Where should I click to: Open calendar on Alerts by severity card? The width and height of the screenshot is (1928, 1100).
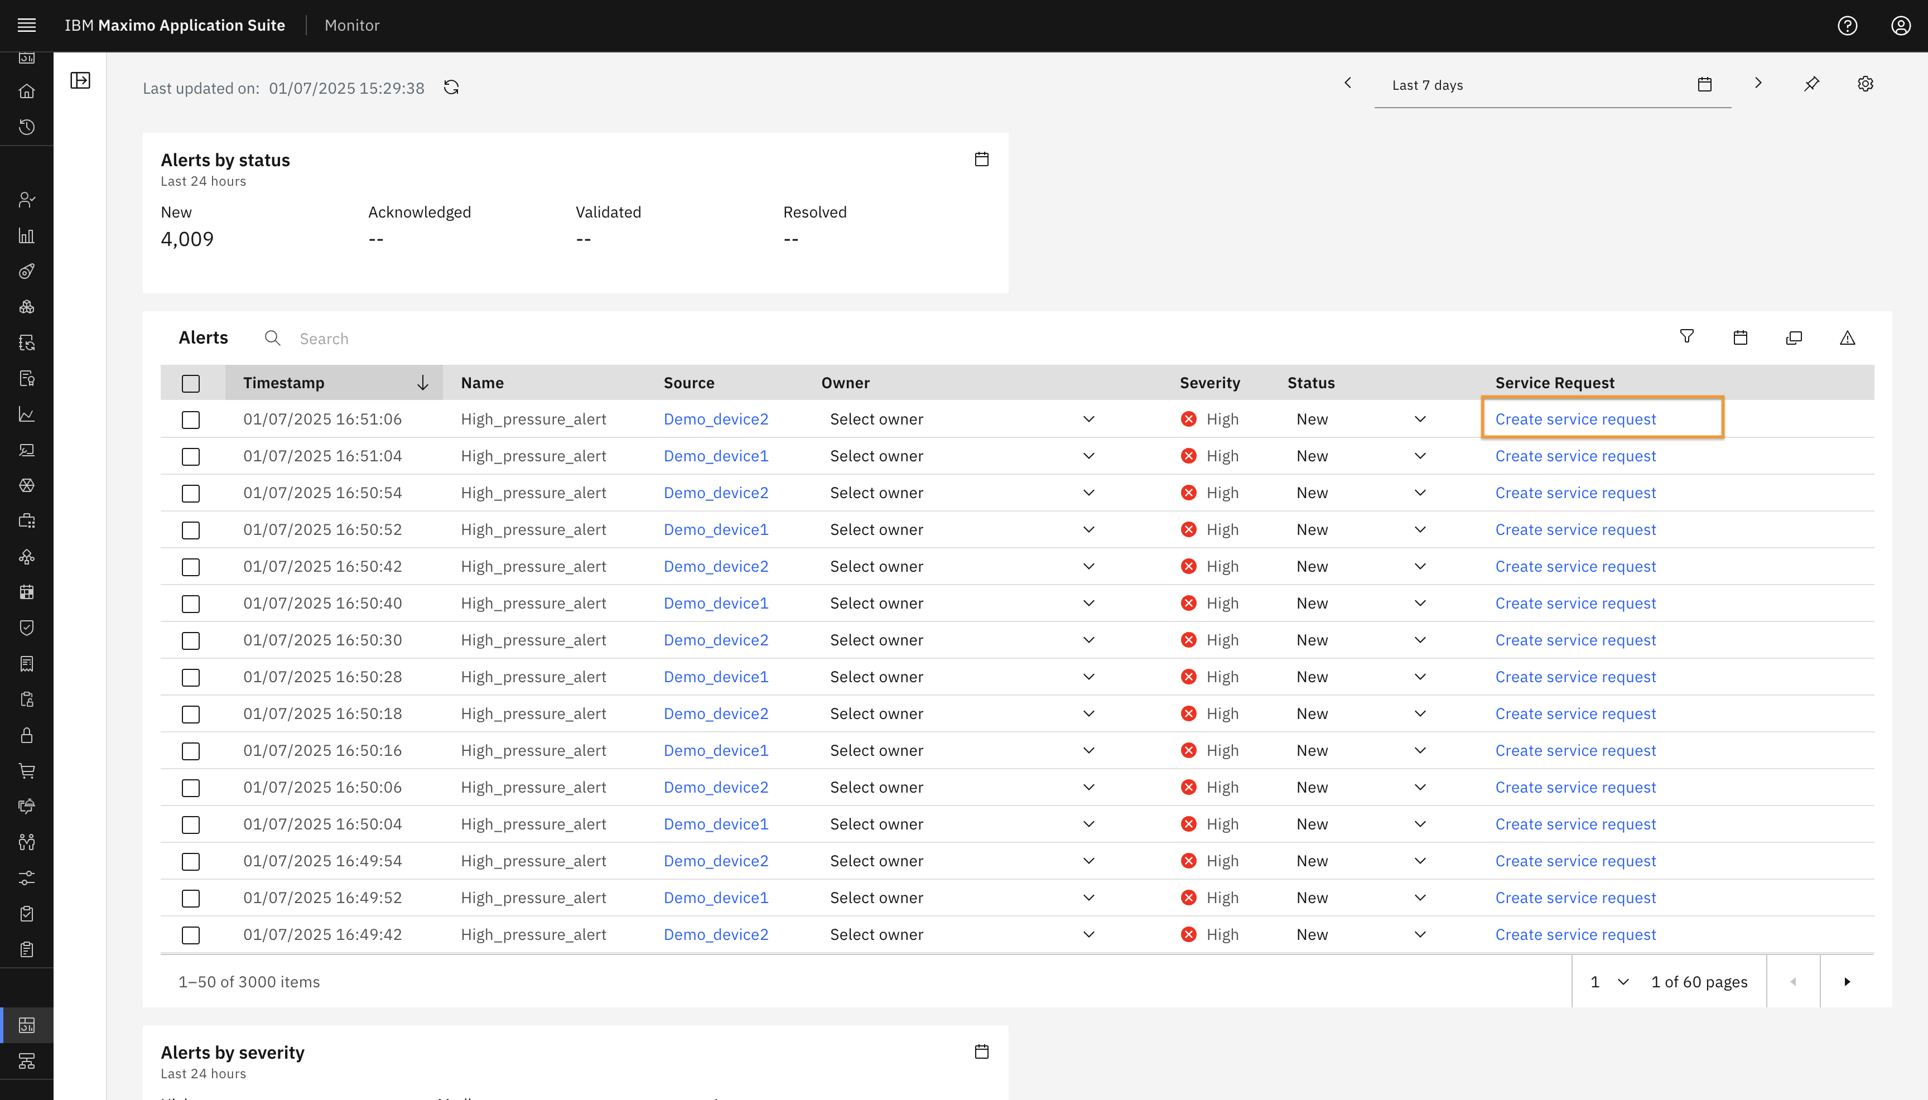click(981, 1051)
